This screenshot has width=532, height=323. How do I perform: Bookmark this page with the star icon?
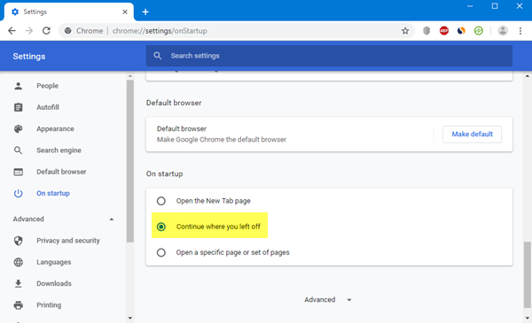click(405, 31)
